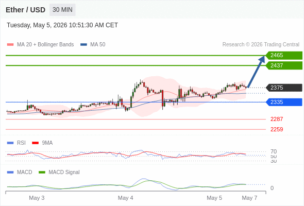The height and width of the screenshot is (206, 304).
Task: Click the pink MA 20 legend swatch
Action: click(x=10, y=45)
